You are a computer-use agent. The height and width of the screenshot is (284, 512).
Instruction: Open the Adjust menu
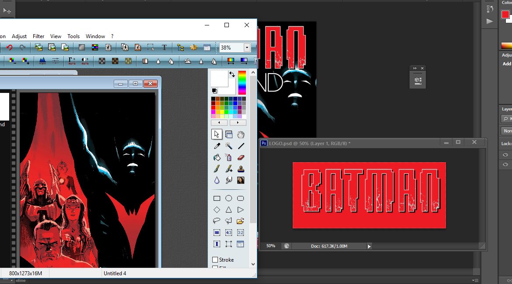pyautogui.click(x=19, y=36)
